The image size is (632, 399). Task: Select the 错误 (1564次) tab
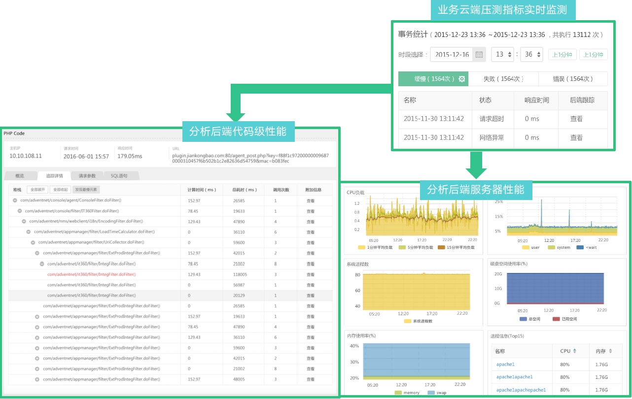(573, 79)
